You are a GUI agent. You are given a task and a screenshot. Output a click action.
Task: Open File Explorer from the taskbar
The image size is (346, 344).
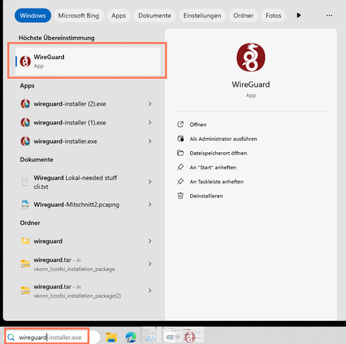coord(111,337)
